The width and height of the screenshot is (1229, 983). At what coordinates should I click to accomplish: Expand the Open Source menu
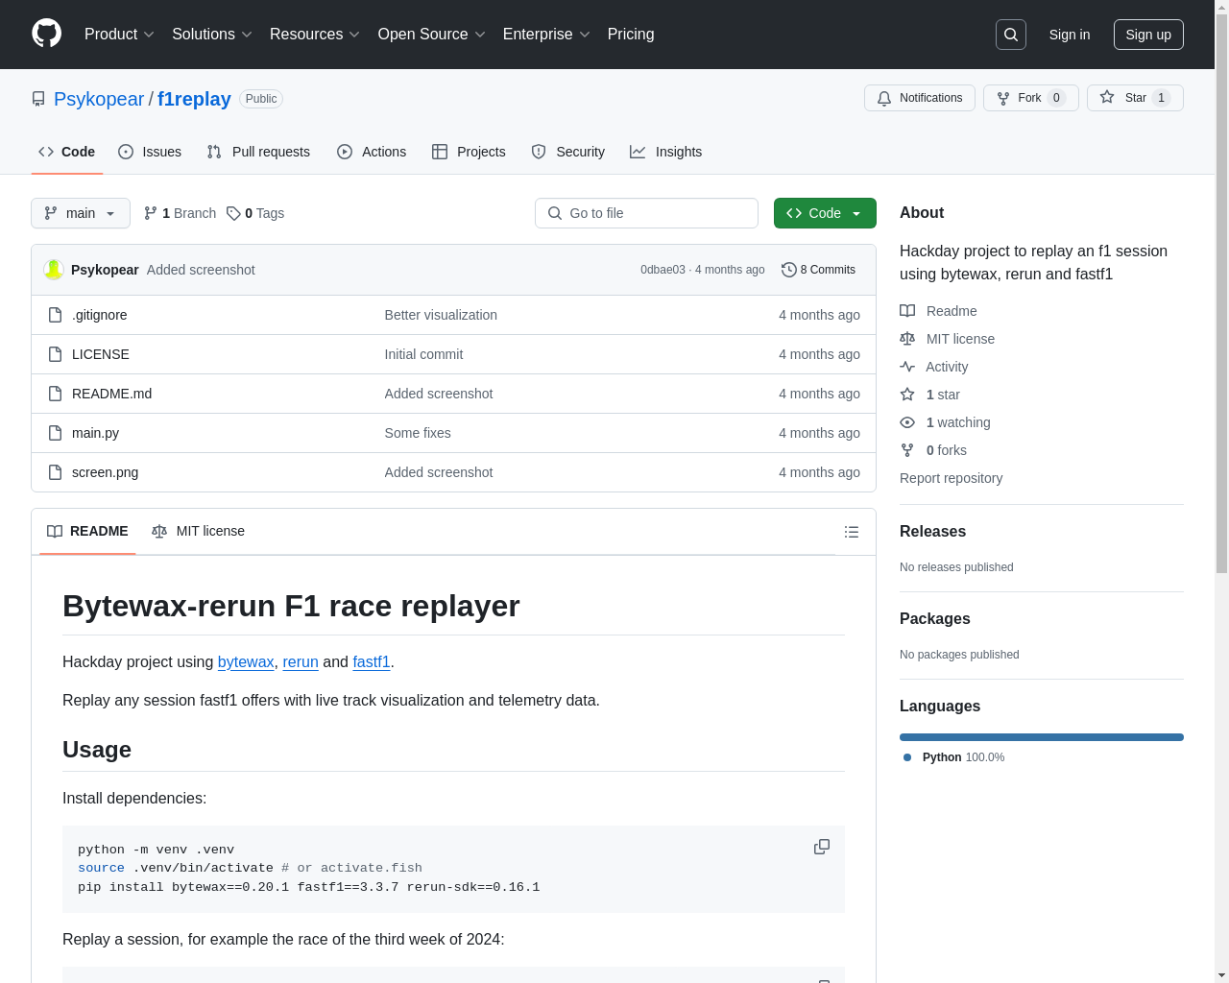[x=432, y=34]
